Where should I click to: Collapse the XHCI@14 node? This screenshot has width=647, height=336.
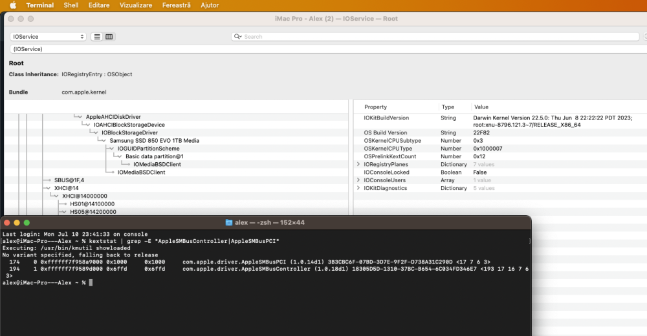pos(49,188)
